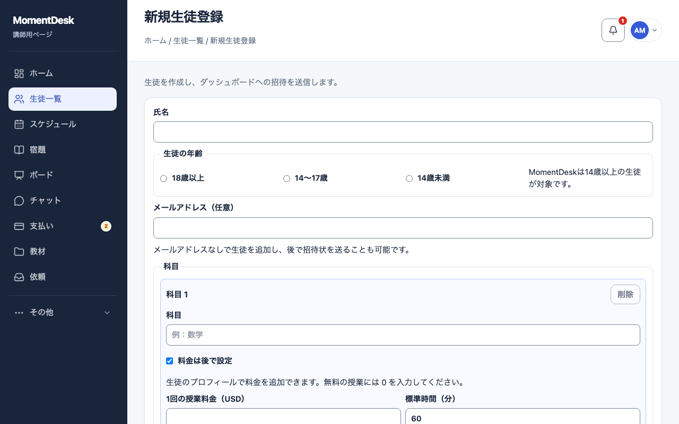Image resolution: width=679 pixels, height=424 pixels.
Task: Click the 1回の授業料金（USD） input field
Action: [x=283, y=417]
